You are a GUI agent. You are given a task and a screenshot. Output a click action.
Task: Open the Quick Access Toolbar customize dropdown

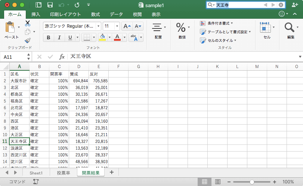pos(89,5)
